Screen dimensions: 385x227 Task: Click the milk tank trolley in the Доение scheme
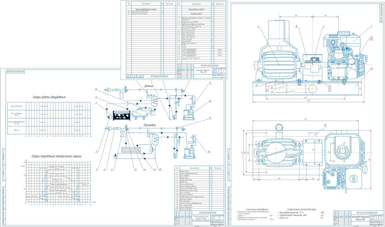139,113
